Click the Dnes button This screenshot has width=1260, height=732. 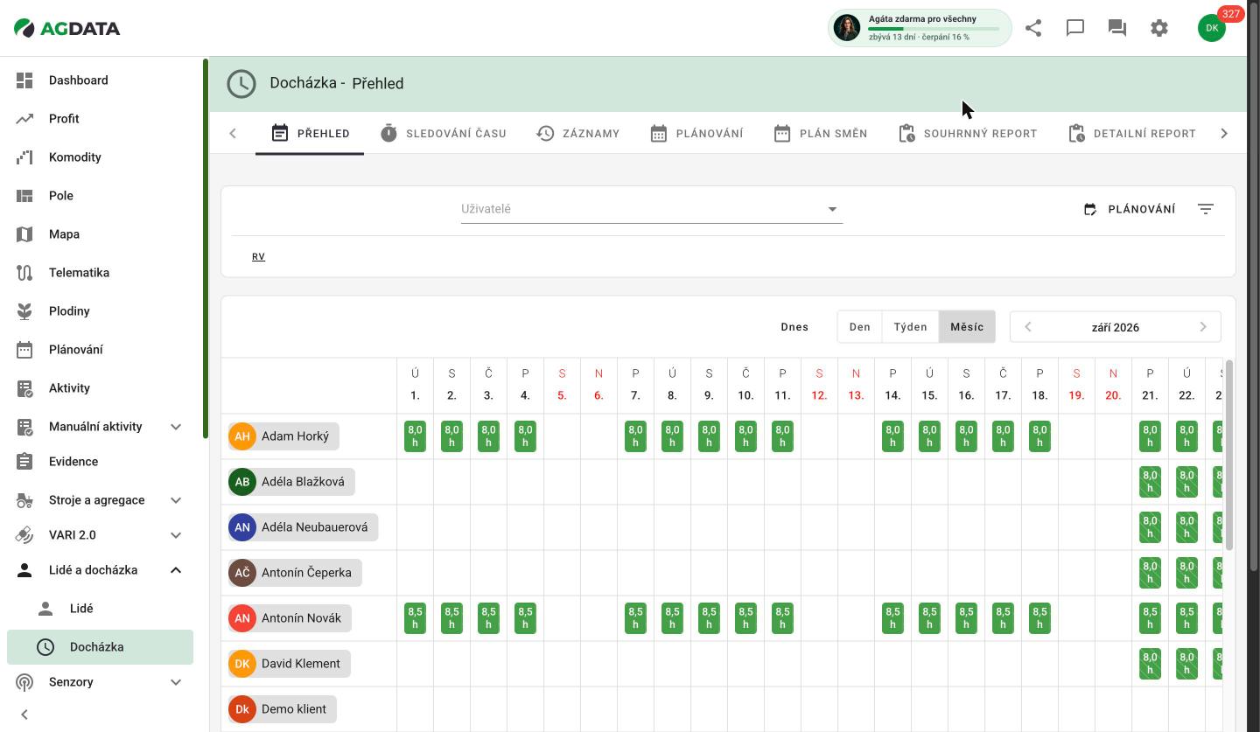point(794,327)
